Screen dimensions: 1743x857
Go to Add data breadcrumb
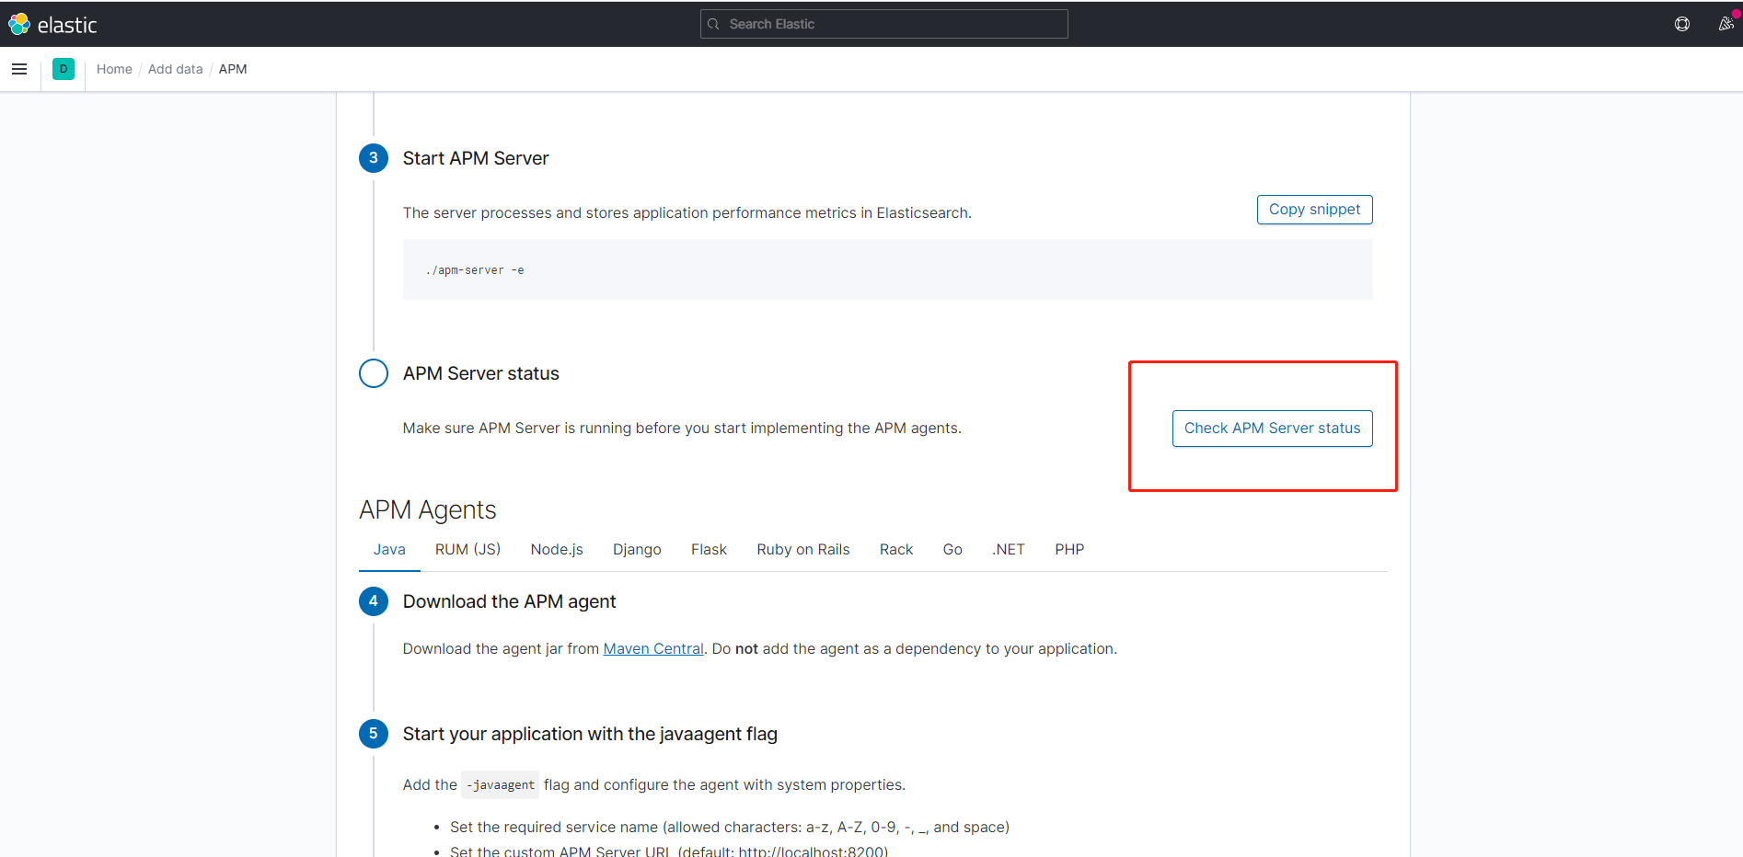(x=175, y=69)
